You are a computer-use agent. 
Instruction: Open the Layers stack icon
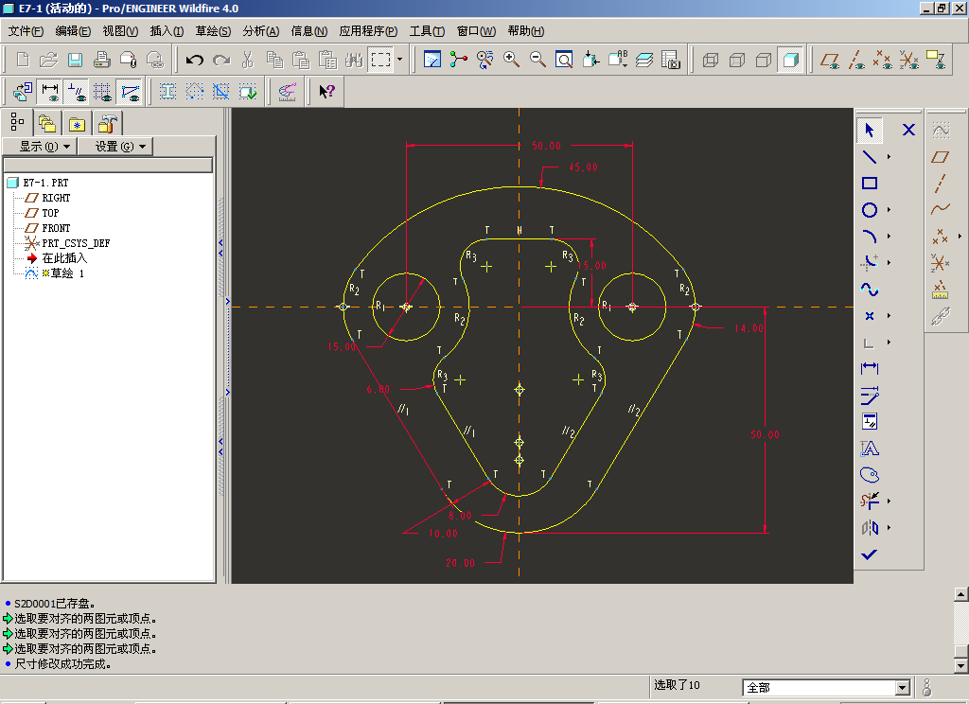(x=643, y=60)
